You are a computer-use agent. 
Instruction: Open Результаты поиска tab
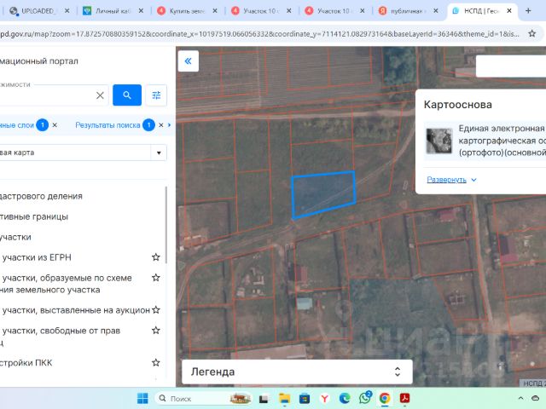point(107,125)
